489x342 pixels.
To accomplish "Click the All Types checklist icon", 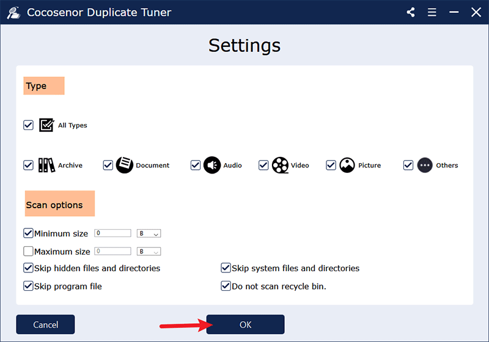I will [47, 125].
